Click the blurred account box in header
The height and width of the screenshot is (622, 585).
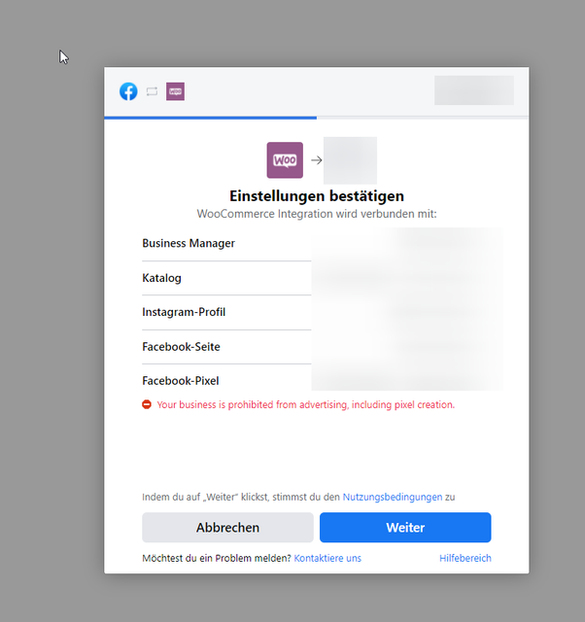[474, 90]
